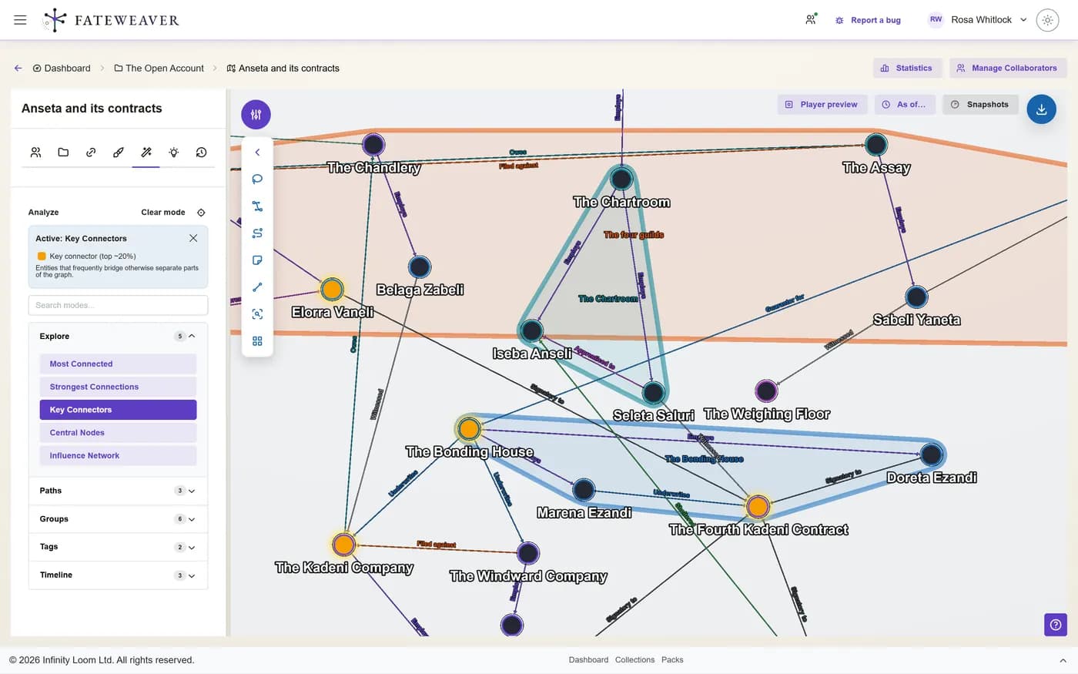Expand the footer chevron
The height and width of the screenshot is (674, 1078).
point(1063,661)
